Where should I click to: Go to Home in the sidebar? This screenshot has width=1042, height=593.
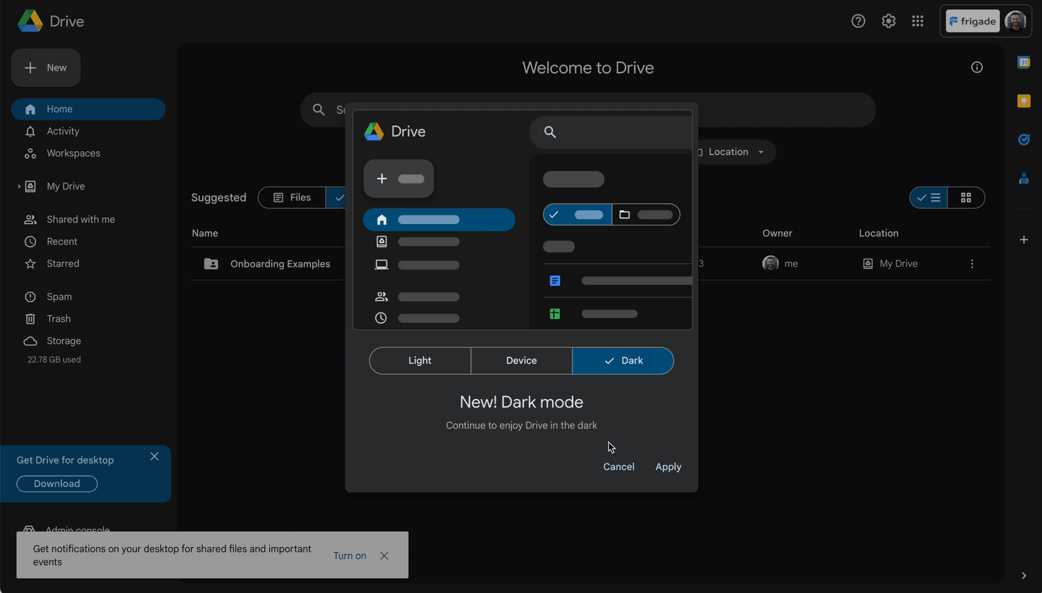(88, 109)
